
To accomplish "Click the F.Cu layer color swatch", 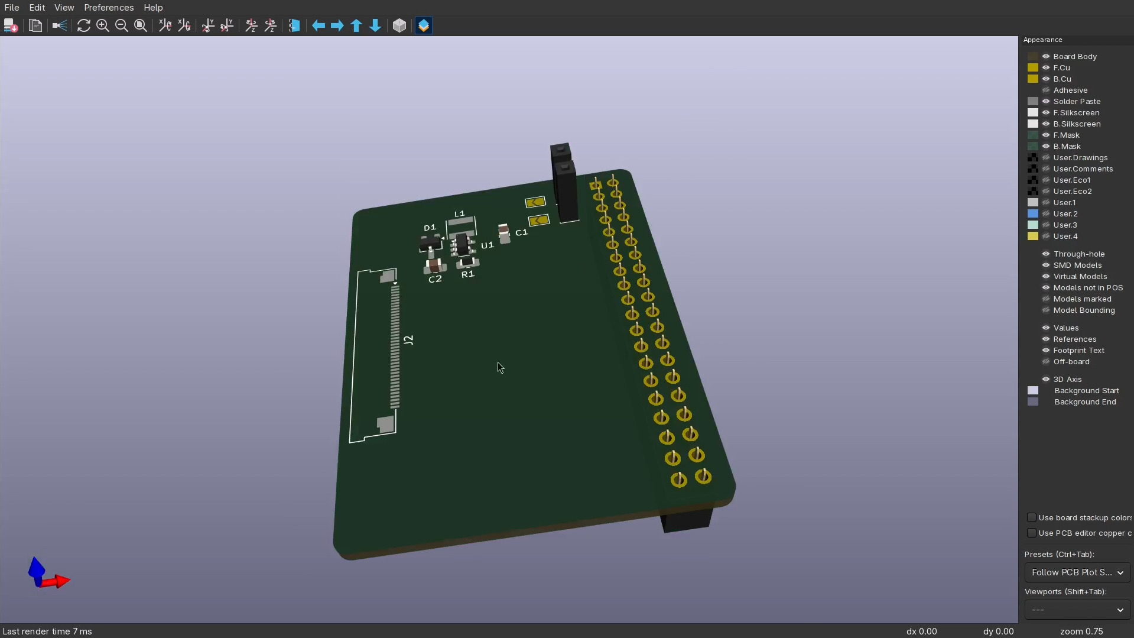I will 1033,67.
